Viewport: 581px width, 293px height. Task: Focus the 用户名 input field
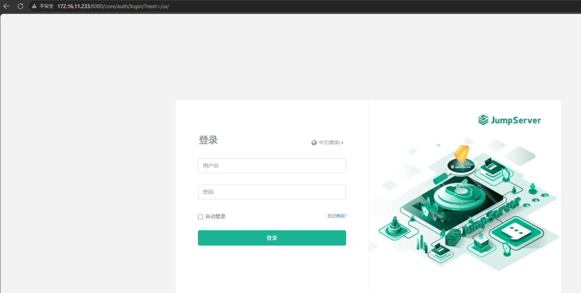coord(272,166)
